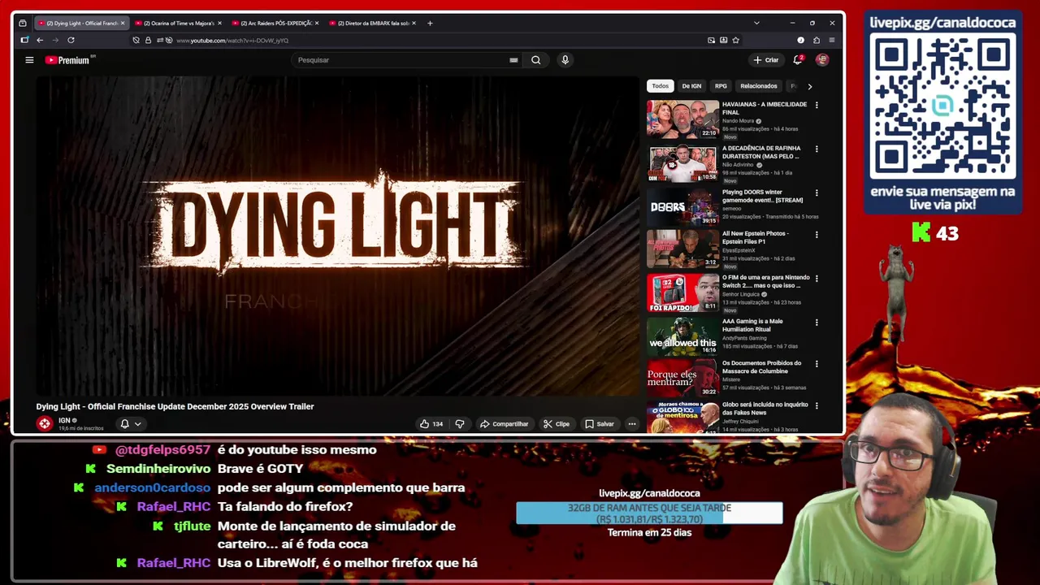Close the Dying Light tab
The image size is (1040, 585).
(x=123, y=23)
